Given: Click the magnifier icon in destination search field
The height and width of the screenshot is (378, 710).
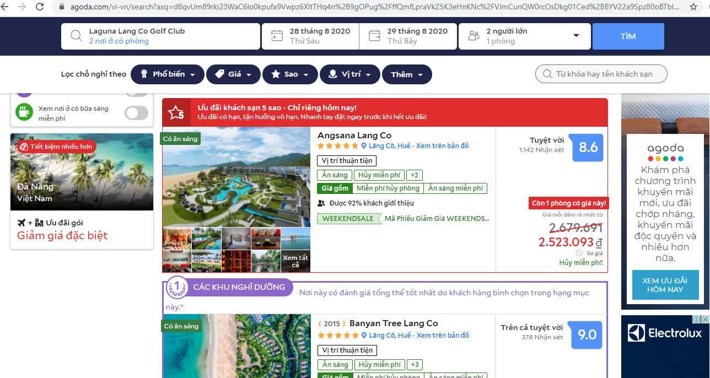Looking at the screenshot, I should (x=77, y=35).
